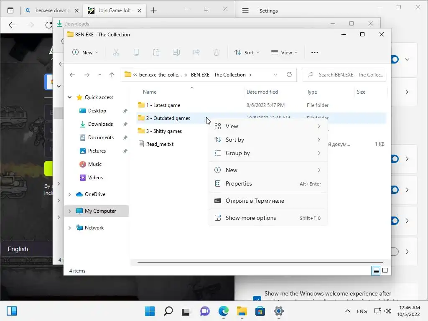The image size is (428, 321).
Task: Open Sort by submenu in context menu
Action: [268, 140]
